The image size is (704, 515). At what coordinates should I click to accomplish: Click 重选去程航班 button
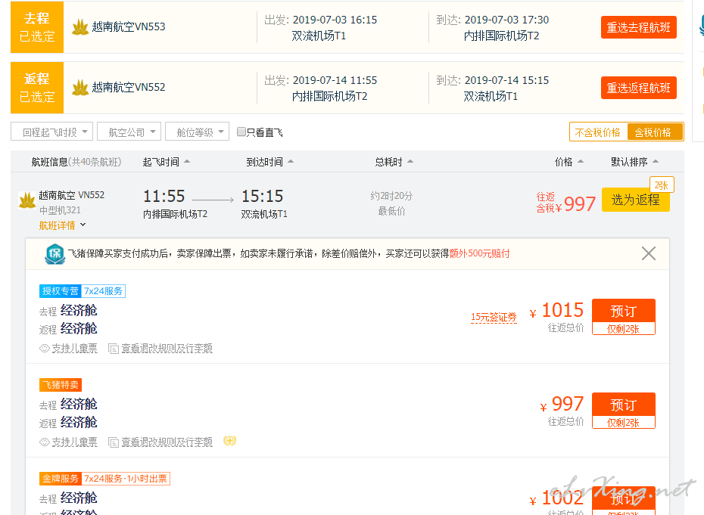pos(638,27)
